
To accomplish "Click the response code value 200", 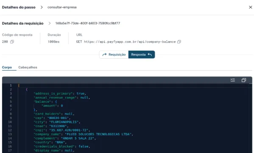I will pos(5,42).
